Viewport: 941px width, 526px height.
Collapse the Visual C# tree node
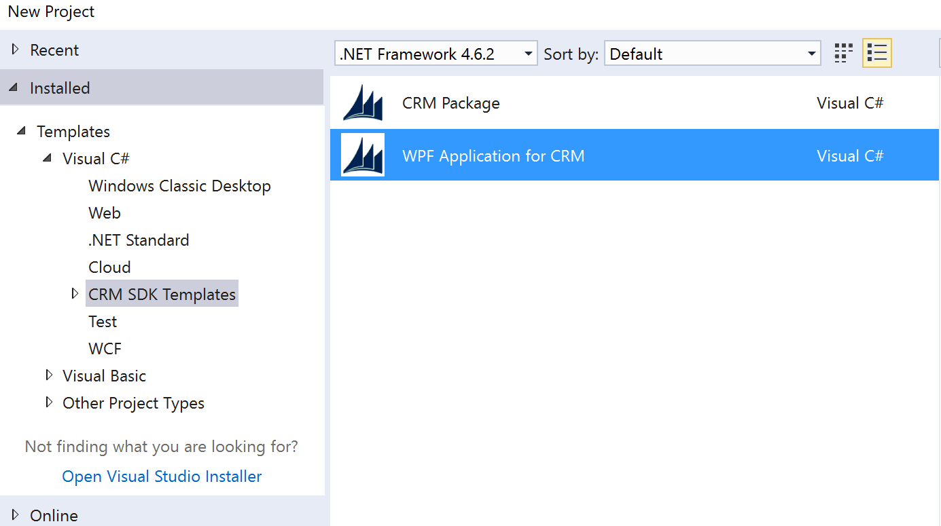[x=48, y=158]
